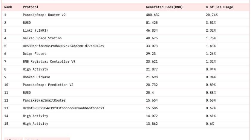
Task: Sort by the Rank column header
Action: coord(8,7)
